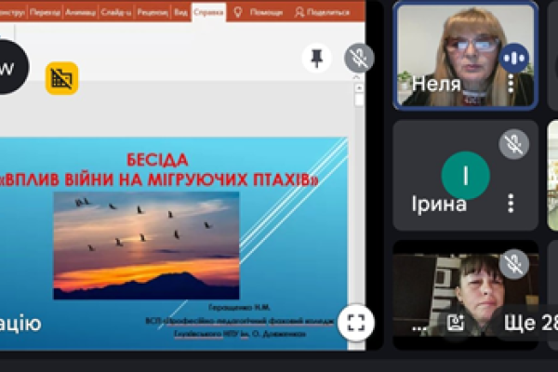558x372 pixels.
Task: Click the scroll up arrow of slide scrollbar
Action: click(359, 88)
